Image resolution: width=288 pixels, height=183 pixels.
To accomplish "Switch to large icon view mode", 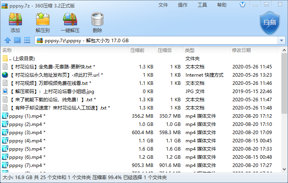I will tap(17, 40).
